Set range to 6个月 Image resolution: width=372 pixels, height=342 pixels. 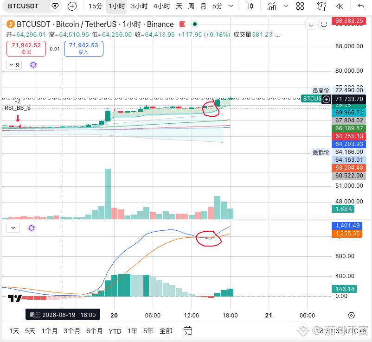click(x=95, y=331)
